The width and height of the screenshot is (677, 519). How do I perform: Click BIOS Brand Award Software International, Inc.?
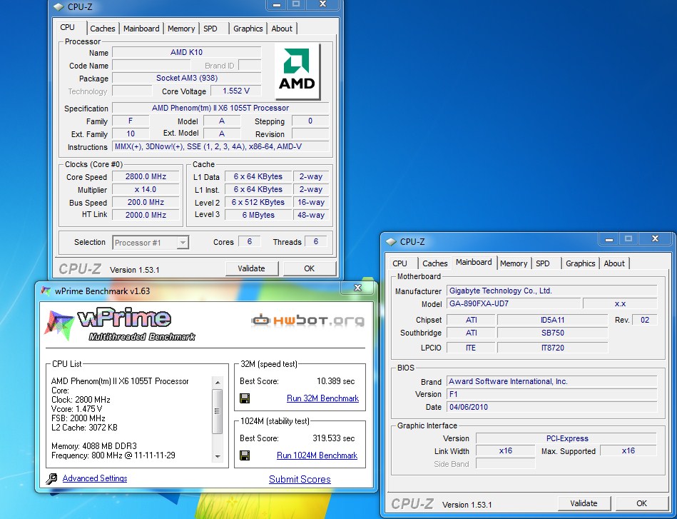tap(551, 381)
